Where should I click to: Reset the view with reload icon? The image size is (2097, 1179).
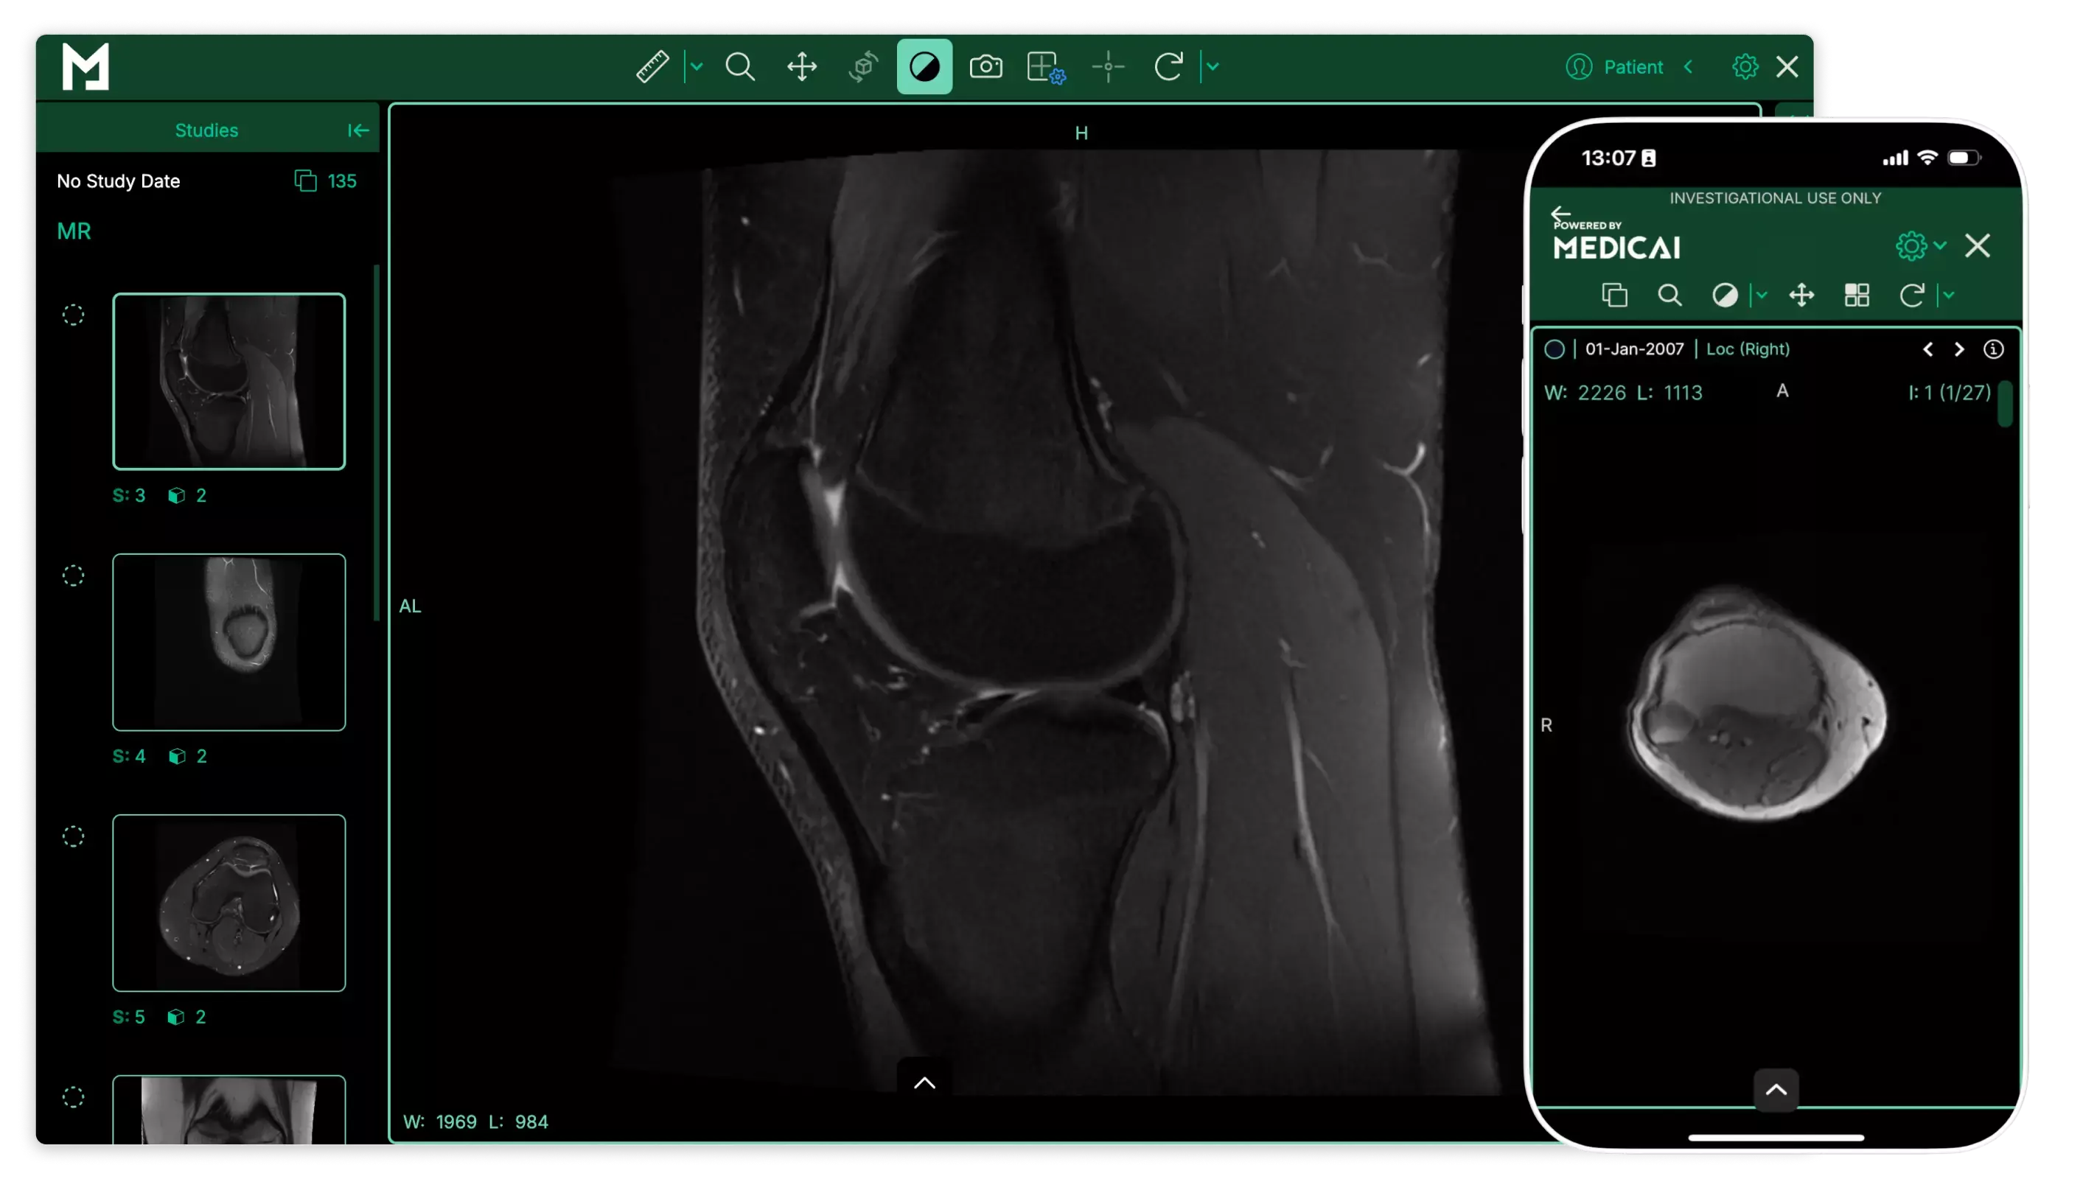point(1168,67)
